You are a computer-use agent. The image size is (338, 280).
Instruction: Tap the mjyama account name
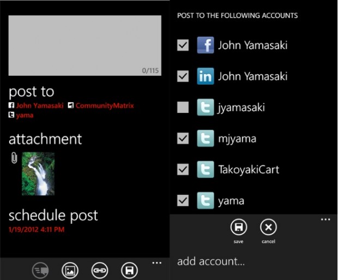[x=237, y=139]
